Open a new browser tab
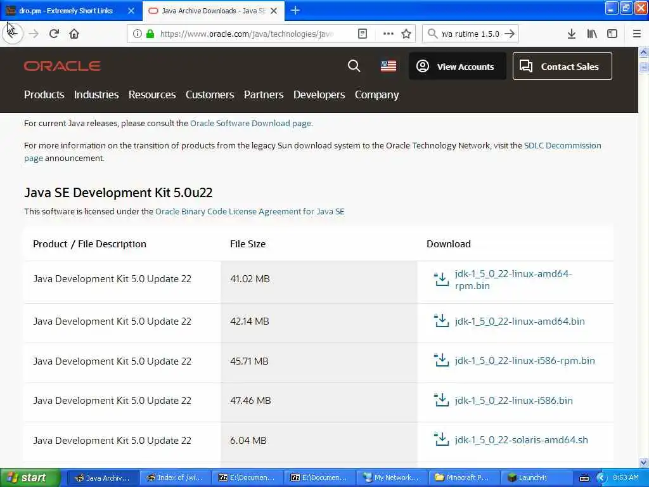 [295, 10]
